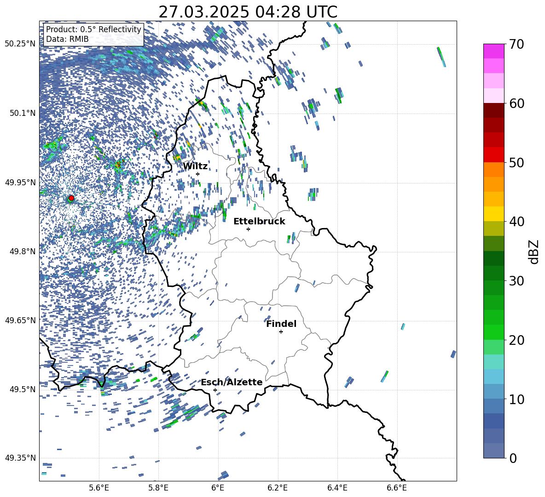Click the colorbar tick label '30'
This screenshot has width=545, height=497.
pyautogui.click(x=516, y=281)
